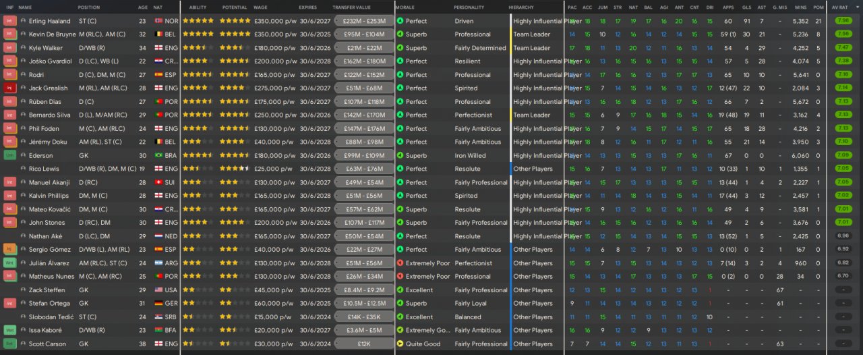The width and height of the screenshot is (863, 355).
Task: Click Scott Carson's £12K transfer value
Action: point(364,344)
